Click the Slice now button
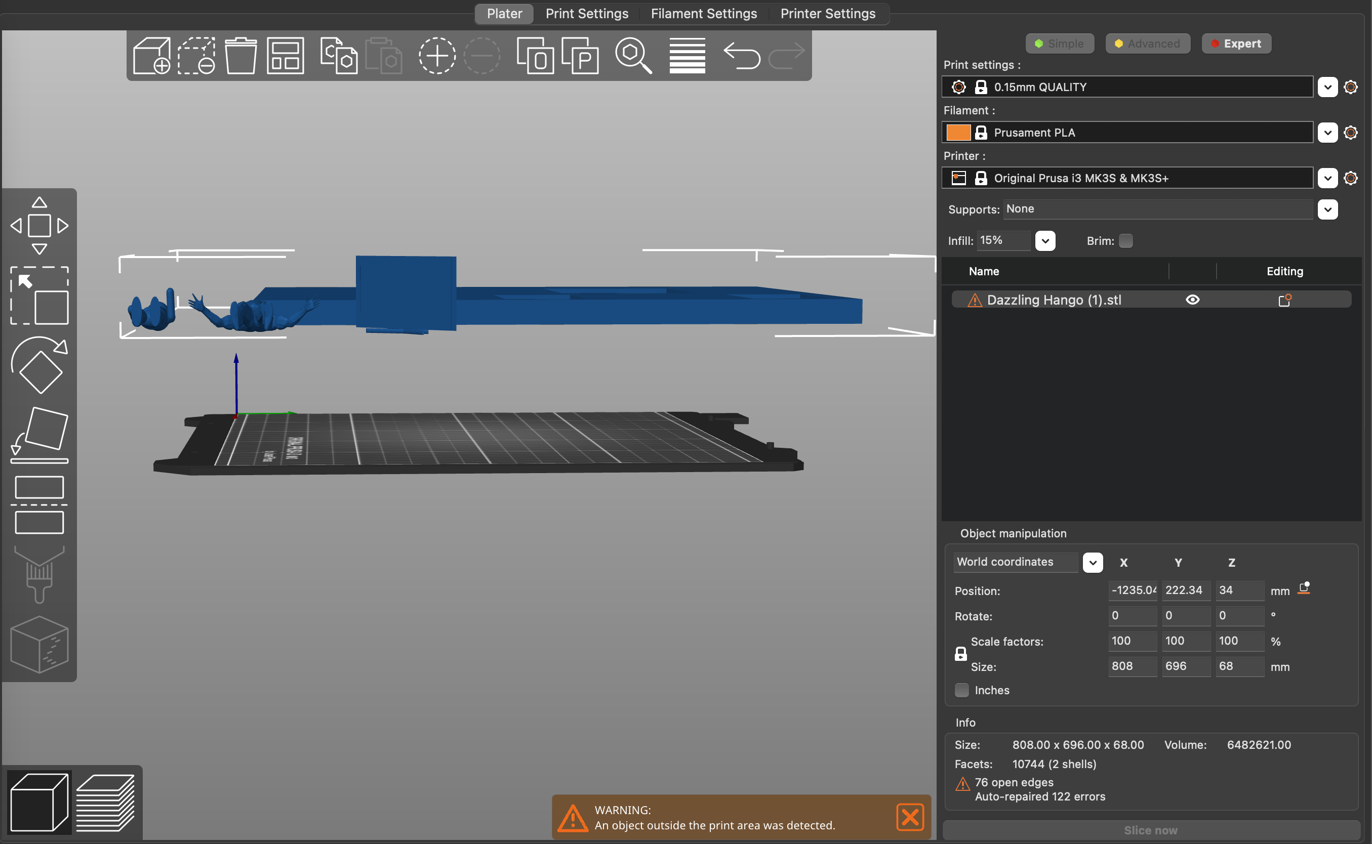The width and height of the screenshot is (1372, 844). click(1150, 830)
